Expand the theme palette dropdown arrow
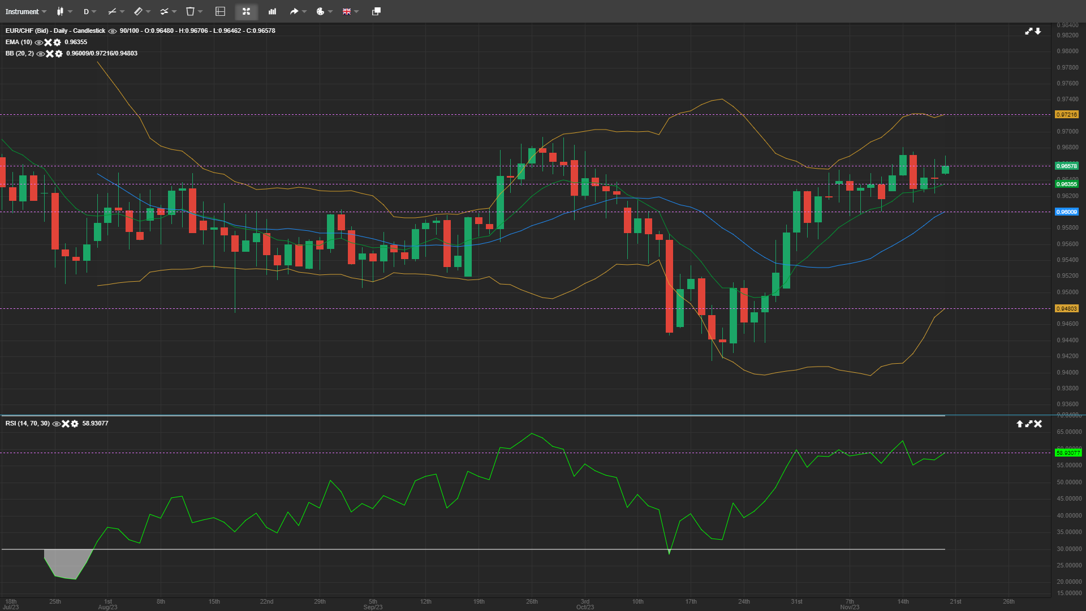Viewport: 1086px width, 611px height. pos(330,11)
